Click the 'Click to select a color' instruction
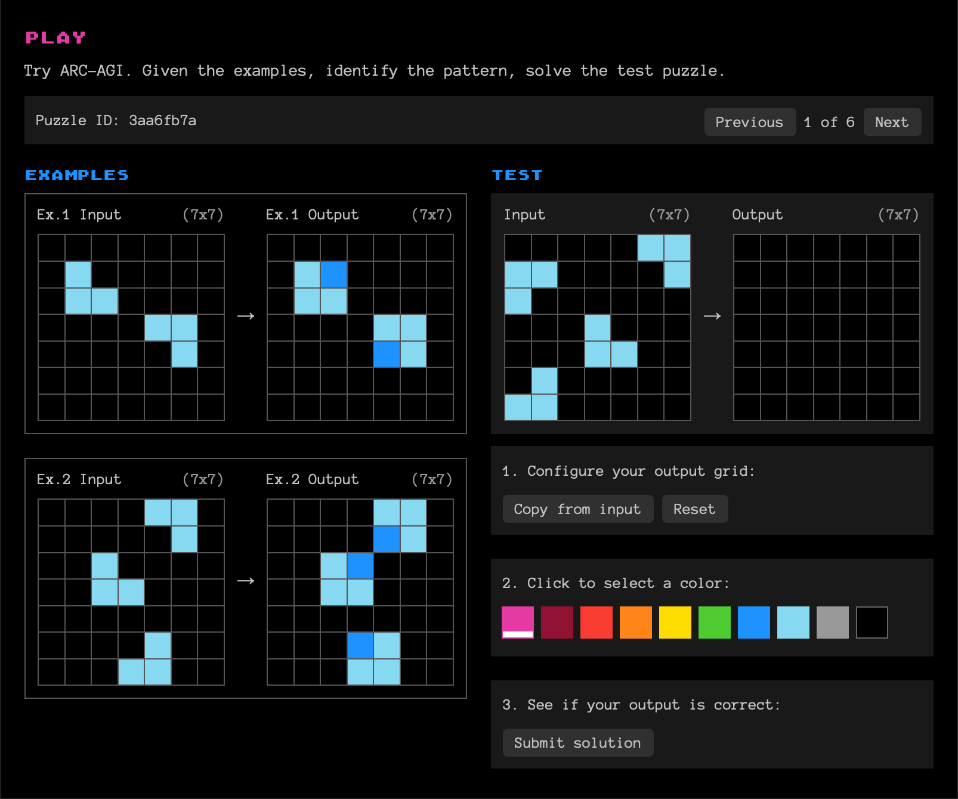Viewport: 958px width, 799px height. pyautogui.click(x=616, y=583)
